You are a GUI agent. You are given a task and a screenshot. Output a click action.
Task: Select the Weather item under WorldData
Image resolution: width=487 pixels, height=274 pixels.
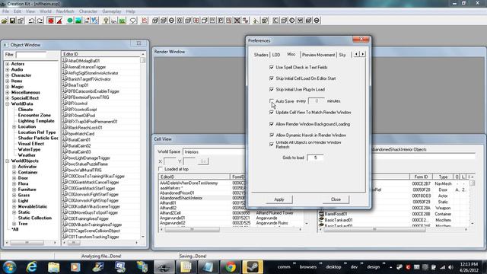pos(27,155)
